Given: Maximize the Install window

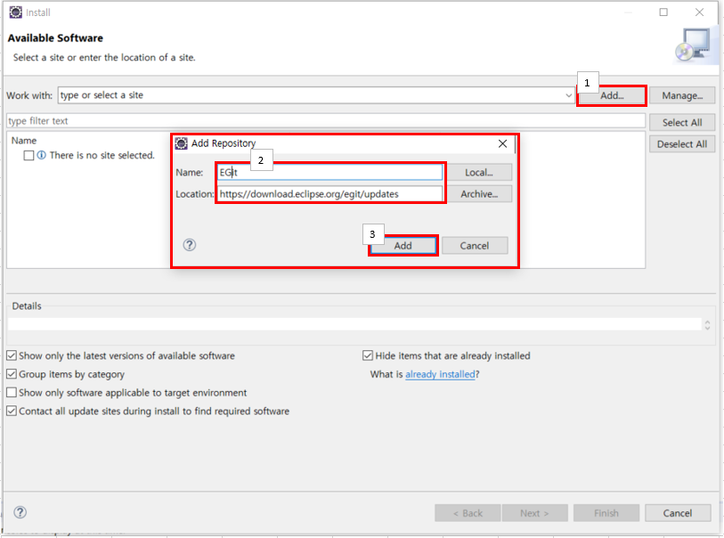Looking at the screenshot, I should (663, 12).
